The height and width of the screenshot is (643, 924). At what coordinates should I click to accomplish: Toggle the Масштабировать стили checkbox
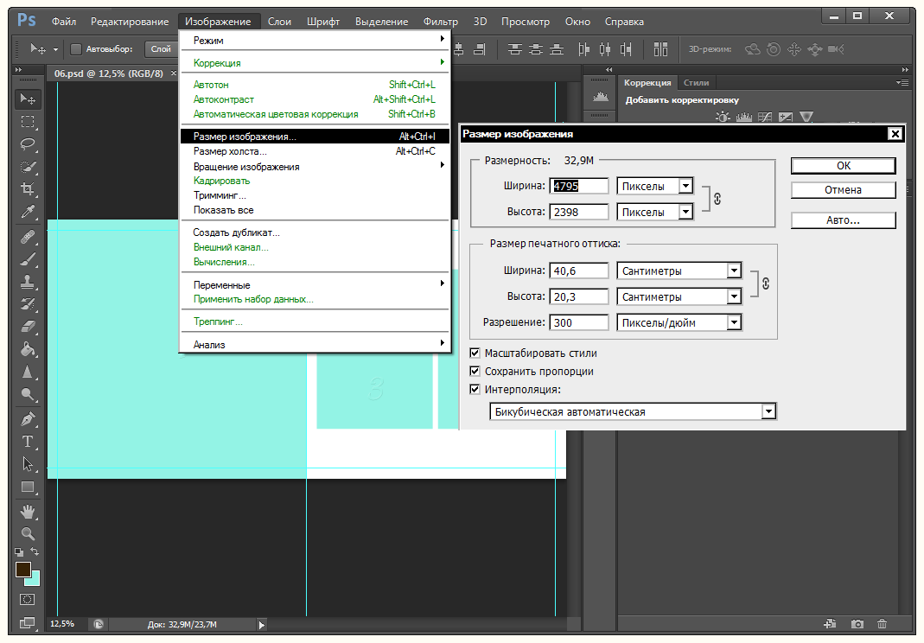point(475,353)
